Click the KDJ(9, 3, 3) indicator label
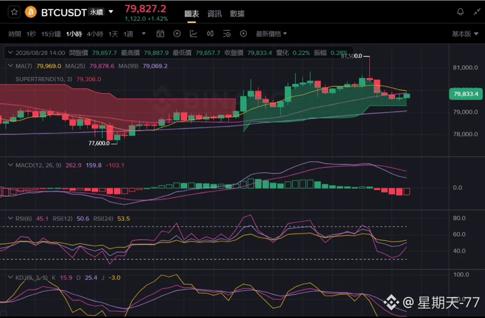 [x=32, y=278]
